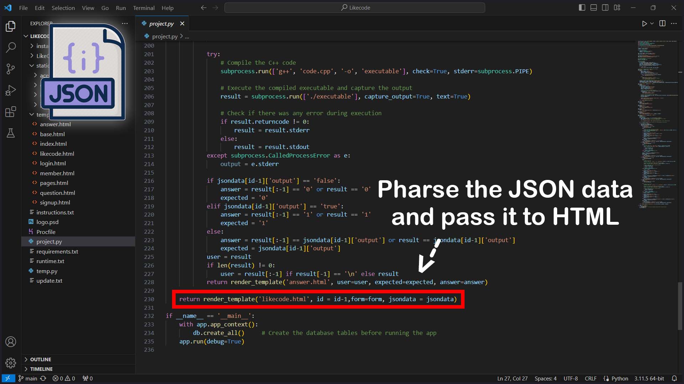Open Source Control view
Image resolution: width=684 pixels, height=384 pixels.
point(11,69)
